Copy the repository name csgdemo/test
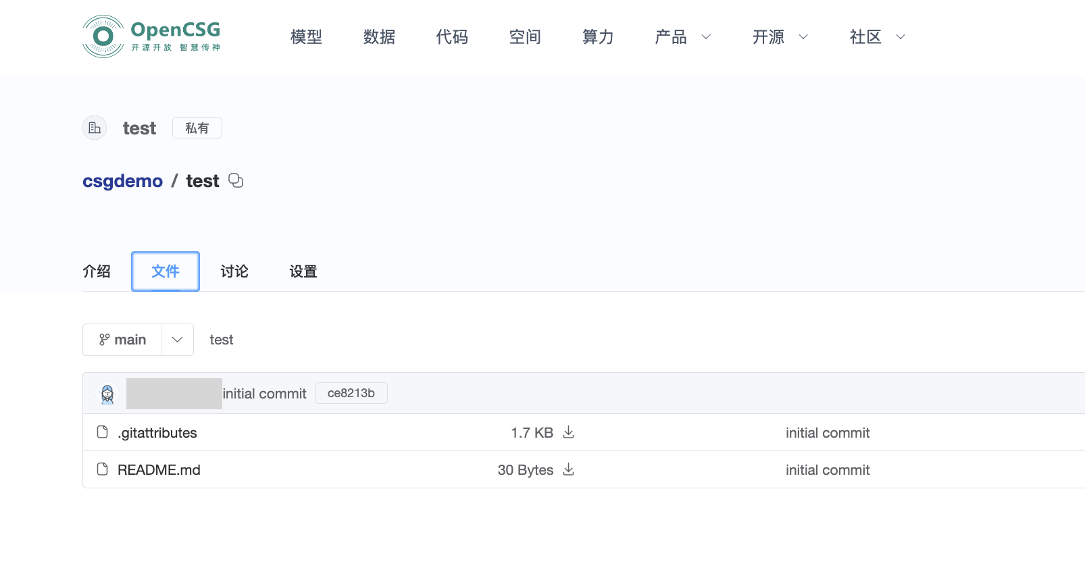This screenshot has height=566, width=1085. (x=236, y=180)
